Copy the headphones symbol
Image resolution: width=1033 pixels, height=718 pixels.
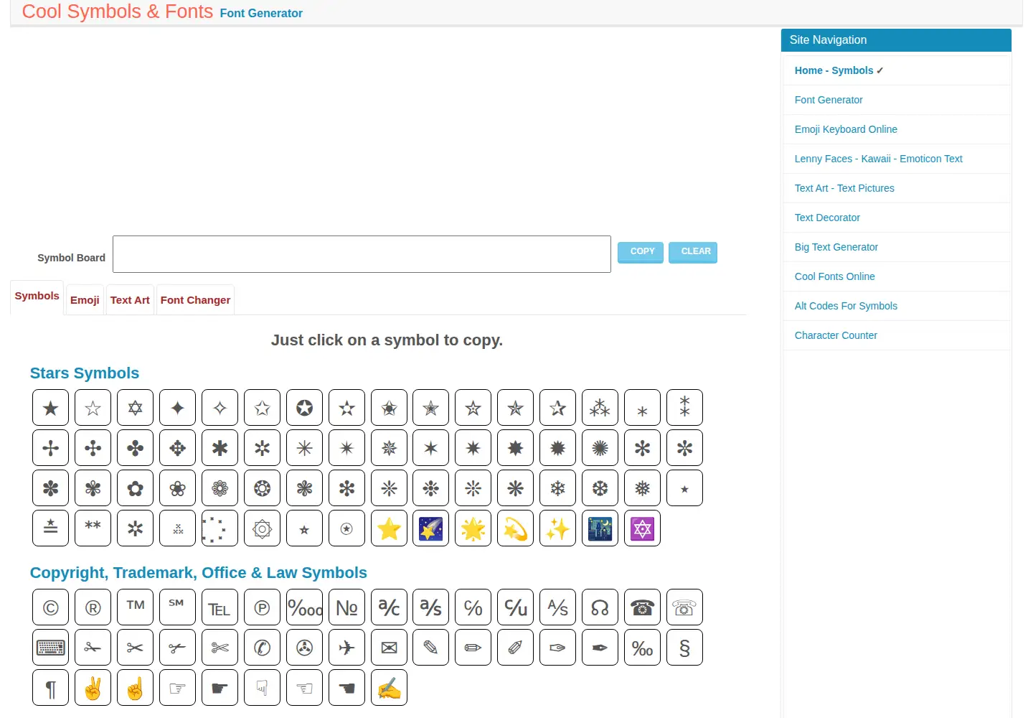[600, 607]
